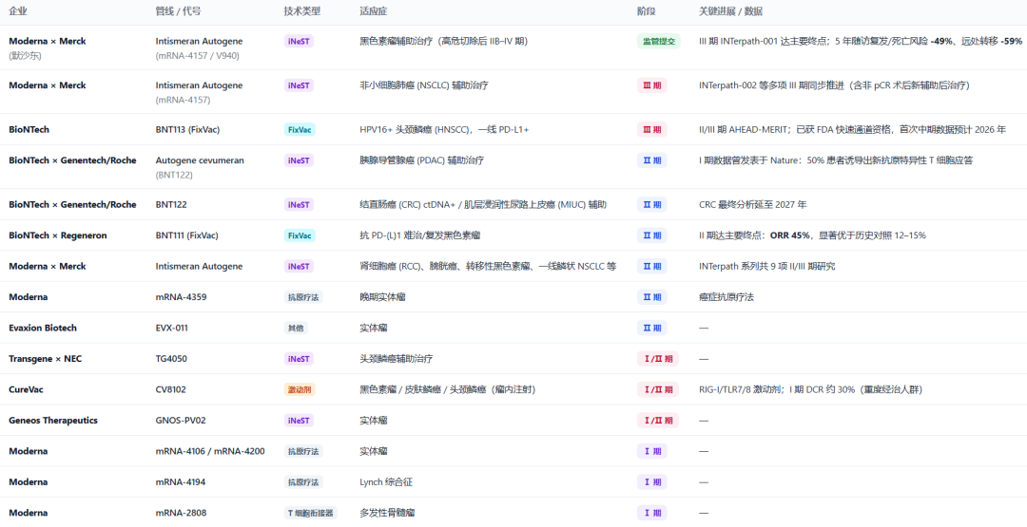1027x527 pixels.
Task: Click Ⅰ 期 badge in mRNA-4194 row
Action: pos(651,481)
